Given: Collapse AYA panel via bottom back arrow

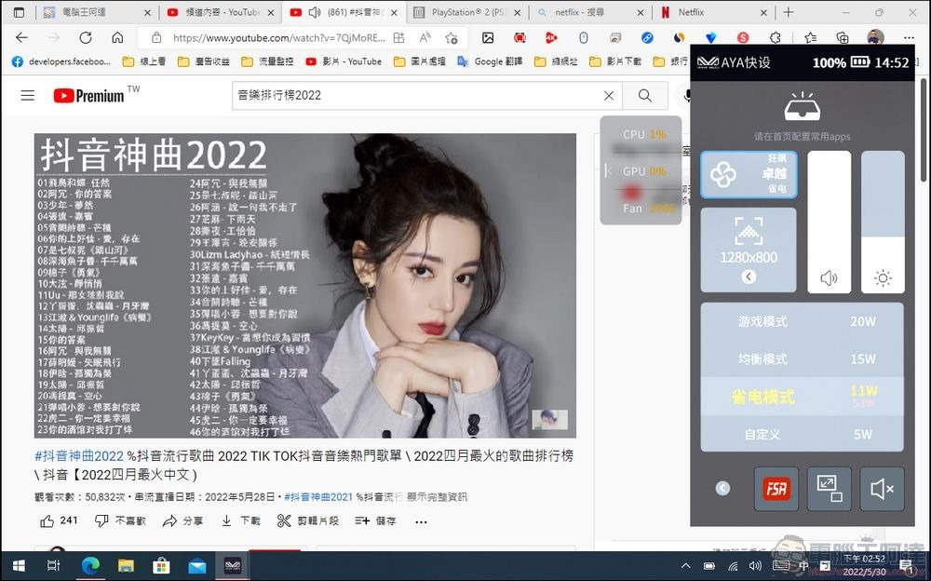Looking at the screenshot, I should click(x=722, y=488).
